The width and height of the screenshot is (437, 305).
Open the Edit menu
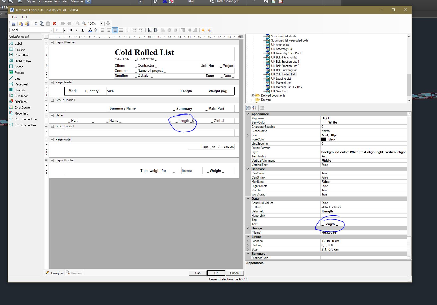pos(25,17)
